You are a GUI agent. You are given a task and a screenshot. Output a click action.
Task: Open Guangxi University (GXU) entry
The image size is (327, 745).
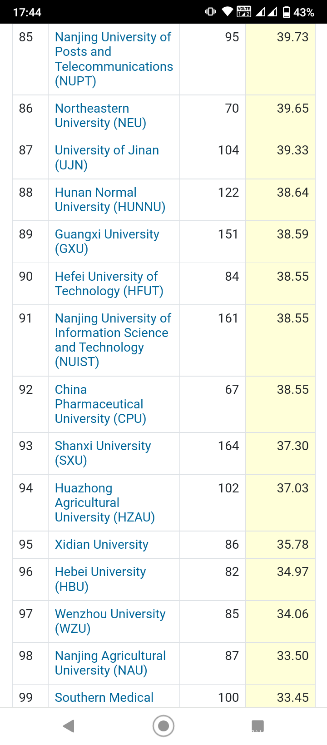(x=107, y=242)
